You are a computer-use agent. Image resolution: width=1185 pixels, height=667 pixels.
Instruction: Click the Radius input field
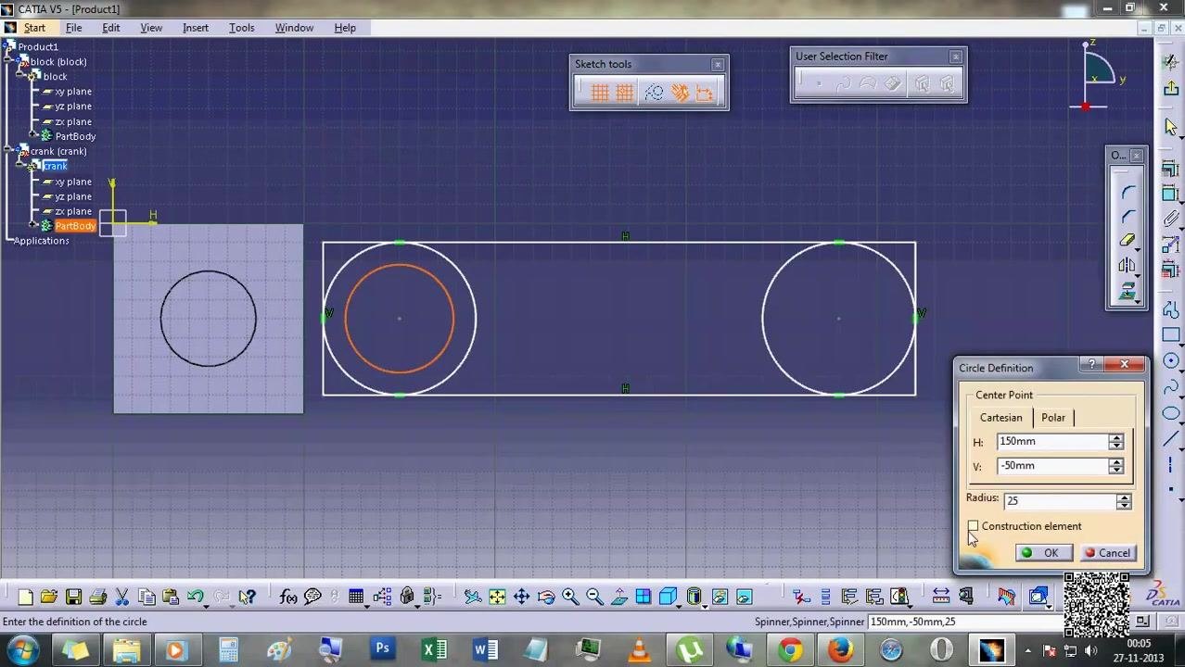point(1060,501)
